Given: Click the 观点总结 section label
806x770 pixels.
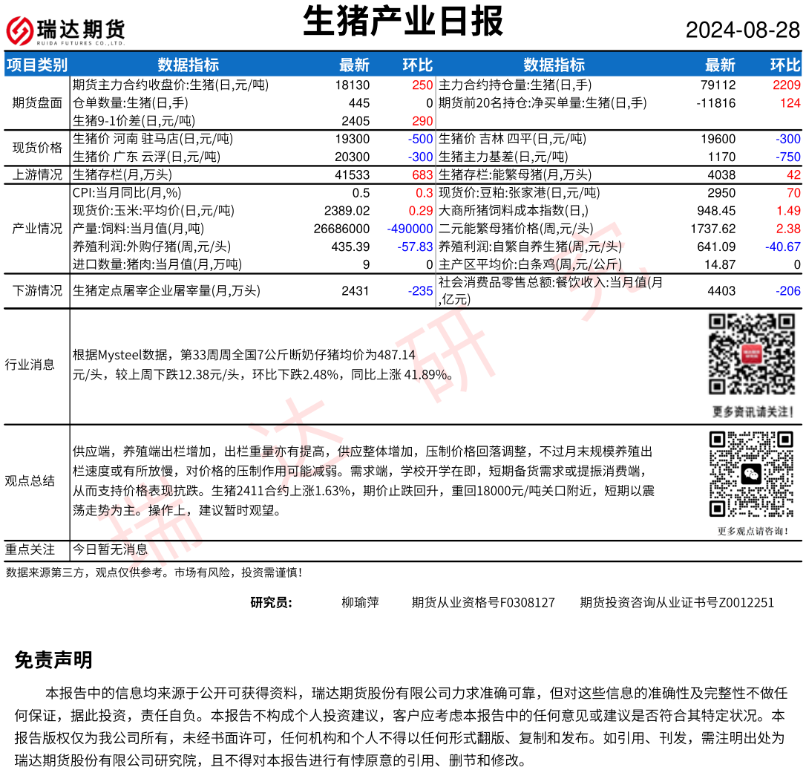Looking at the screenshot, I should click(x=30, y=480).
